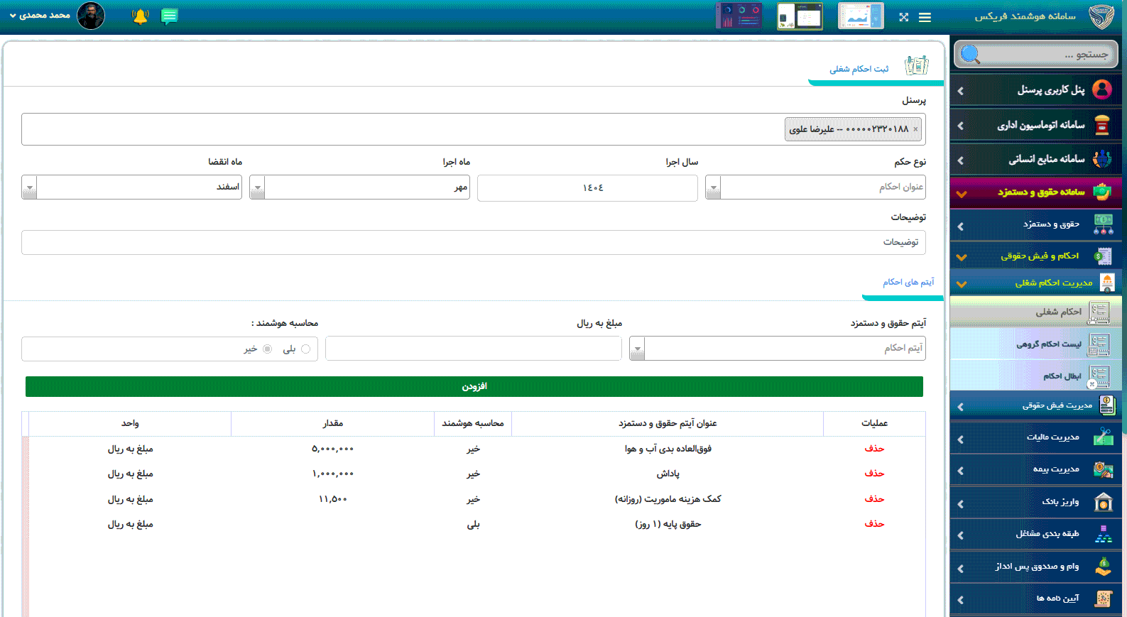Open لیست احکام گروهی menu item
1127x617 pixels.
click(1048, 344)
